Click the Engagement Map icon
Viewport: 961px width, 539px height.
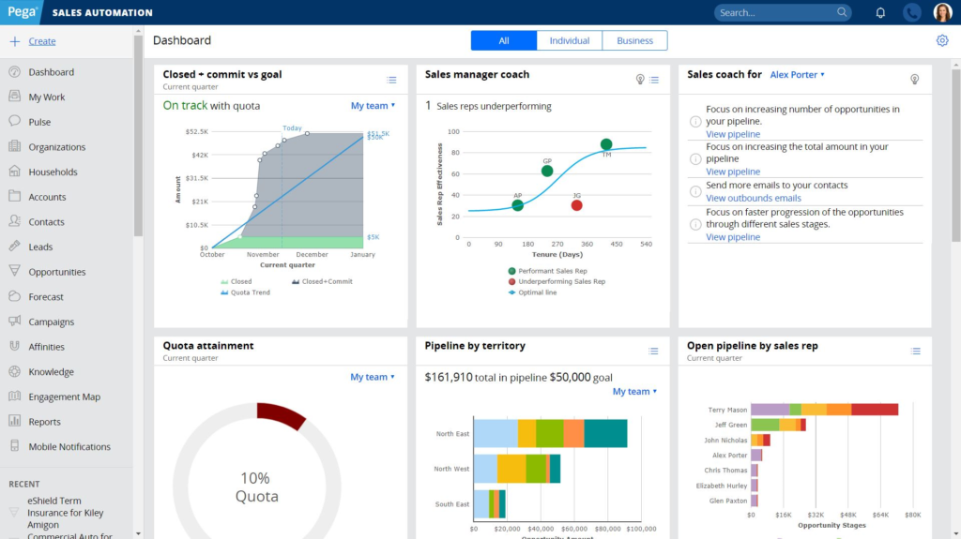(x=15, y=397)
